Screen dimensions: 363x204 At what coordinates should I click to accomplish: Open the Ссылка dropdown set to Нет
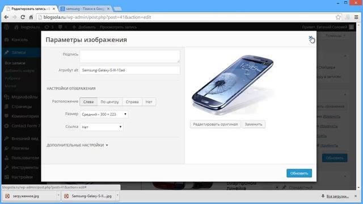102,127
